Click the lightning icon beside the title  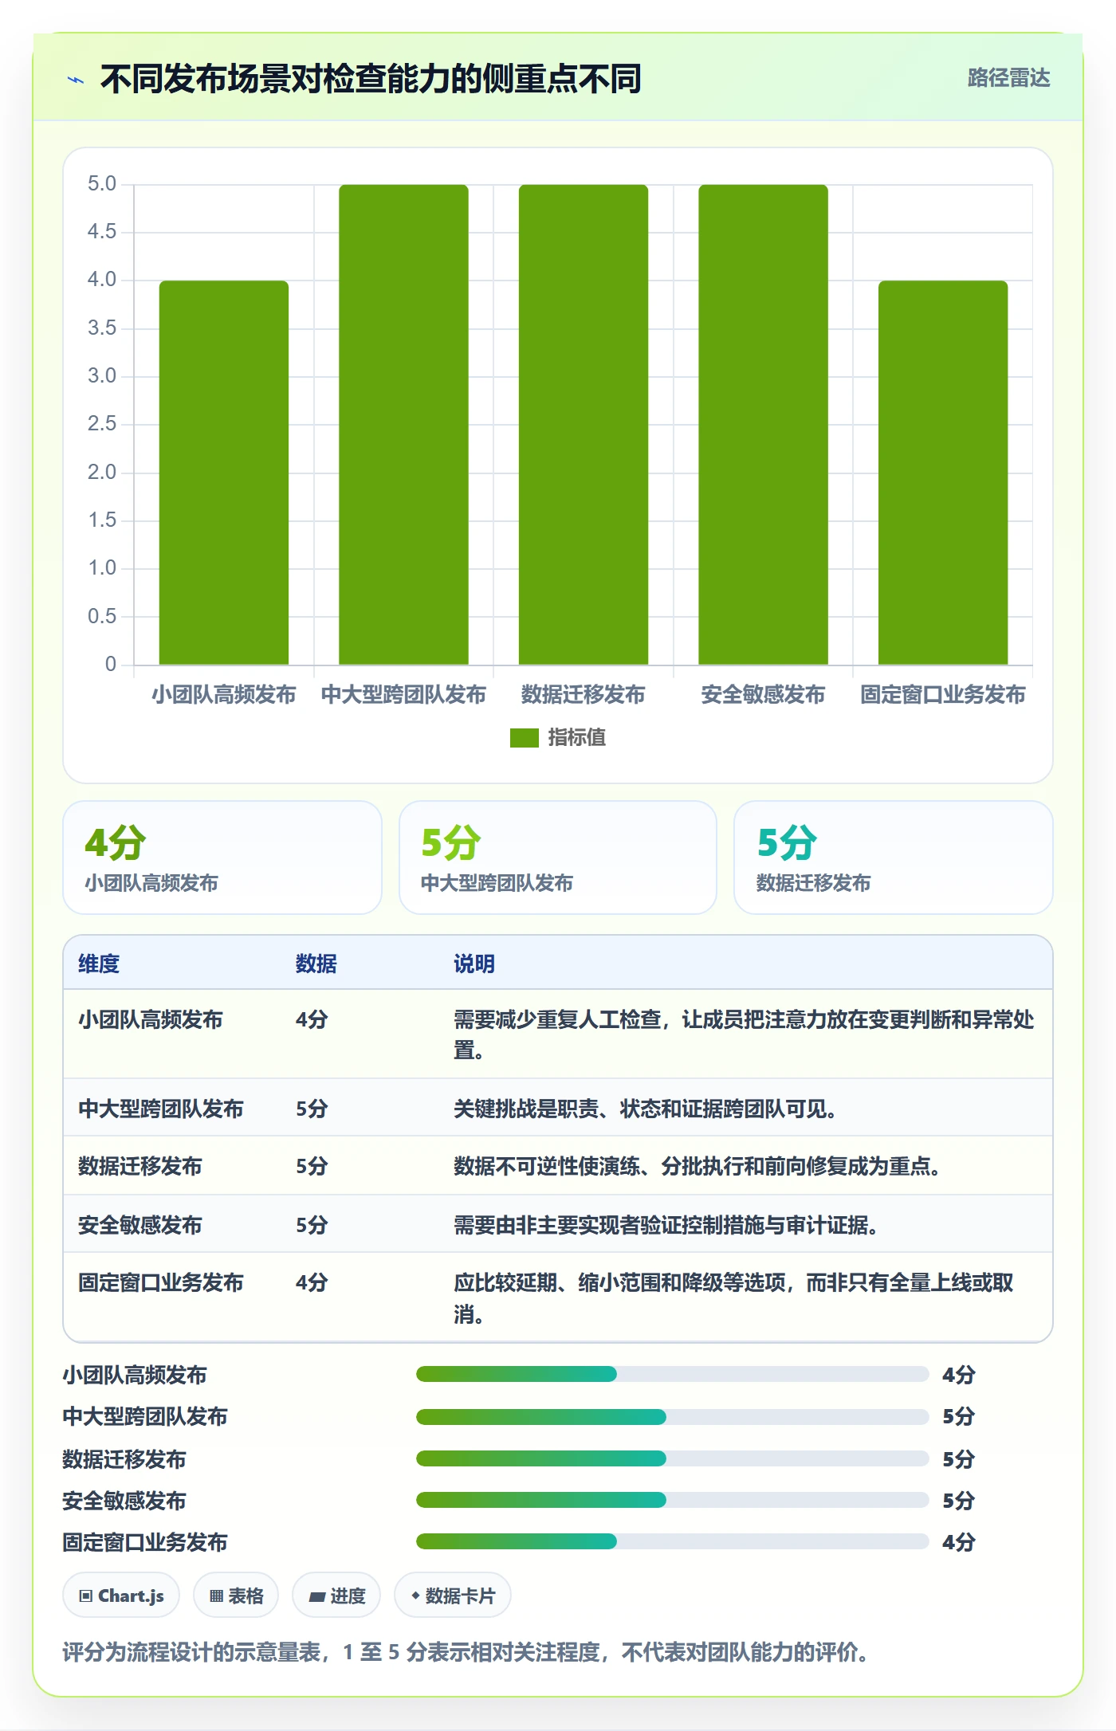pyautogui.click(x=76, y=80)
